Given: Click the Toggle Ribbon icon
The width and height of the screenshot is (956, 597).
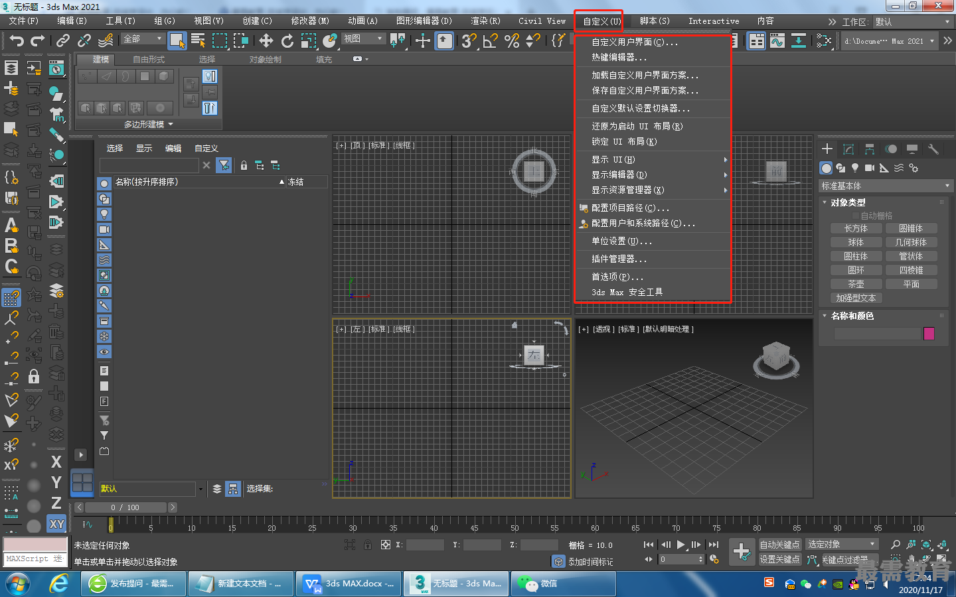Looking at the screenshot, I should pos(756,41).
